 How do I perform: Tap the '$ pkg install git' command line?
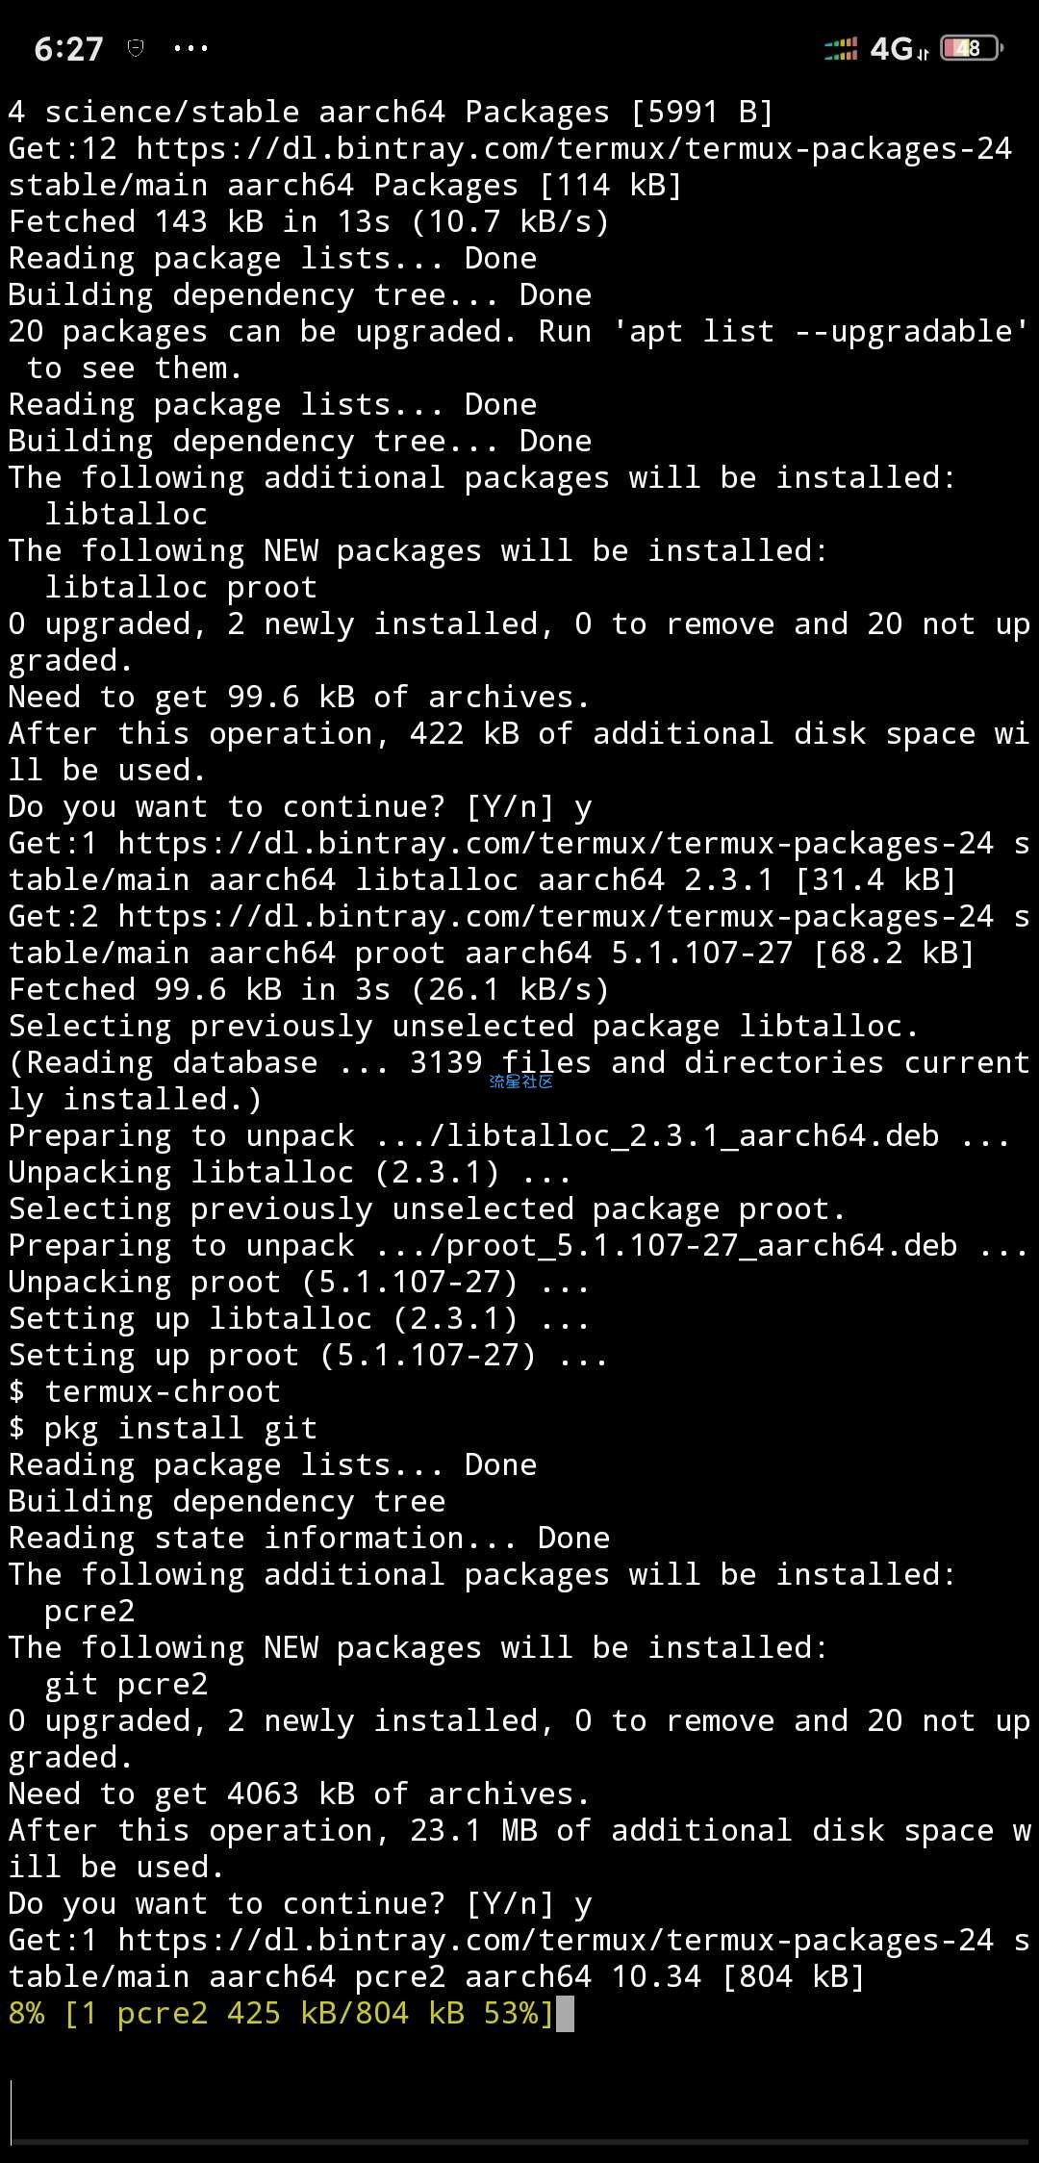pos(163,1429)
